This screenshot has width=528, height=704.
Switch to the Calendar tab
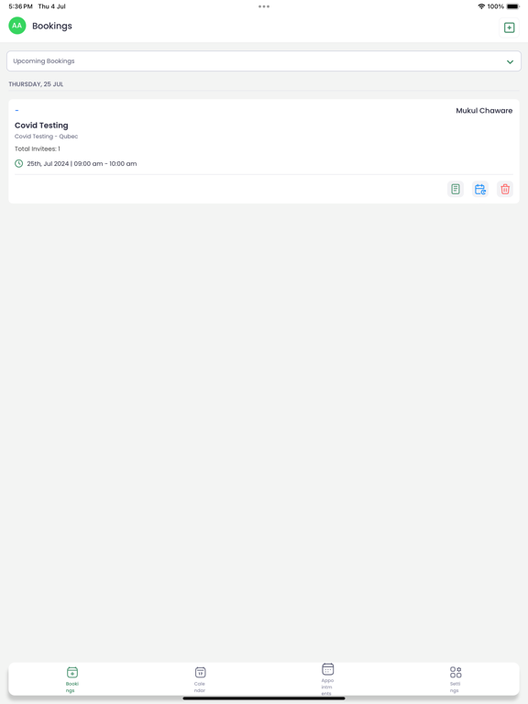pos(200,679)
